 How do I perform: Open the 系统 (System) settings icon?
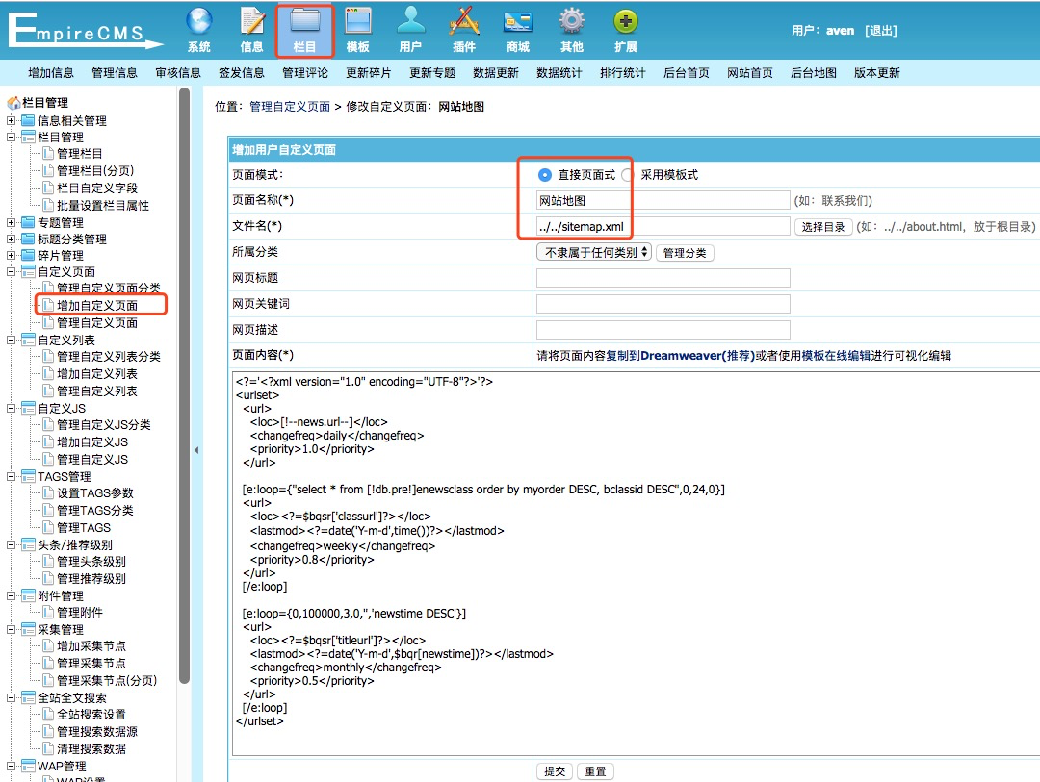click(198, 29)
